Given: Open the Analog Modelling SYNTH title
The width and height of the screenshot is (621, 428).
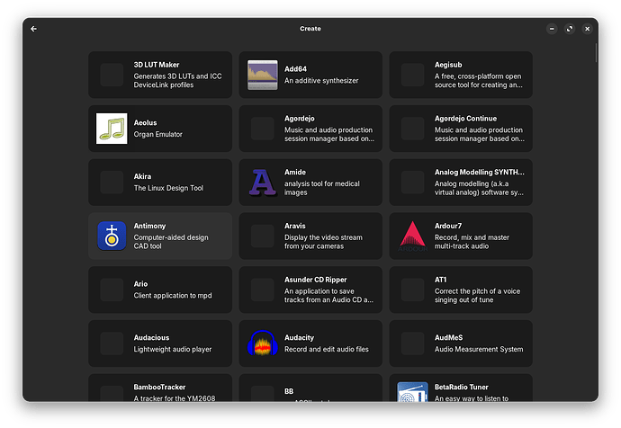Looking at the screenshot, I should (x=479, y=172).
